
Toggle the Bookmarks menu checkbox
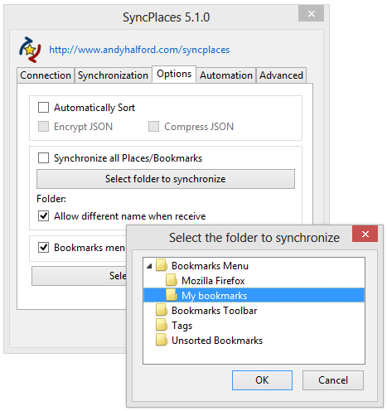43,247
